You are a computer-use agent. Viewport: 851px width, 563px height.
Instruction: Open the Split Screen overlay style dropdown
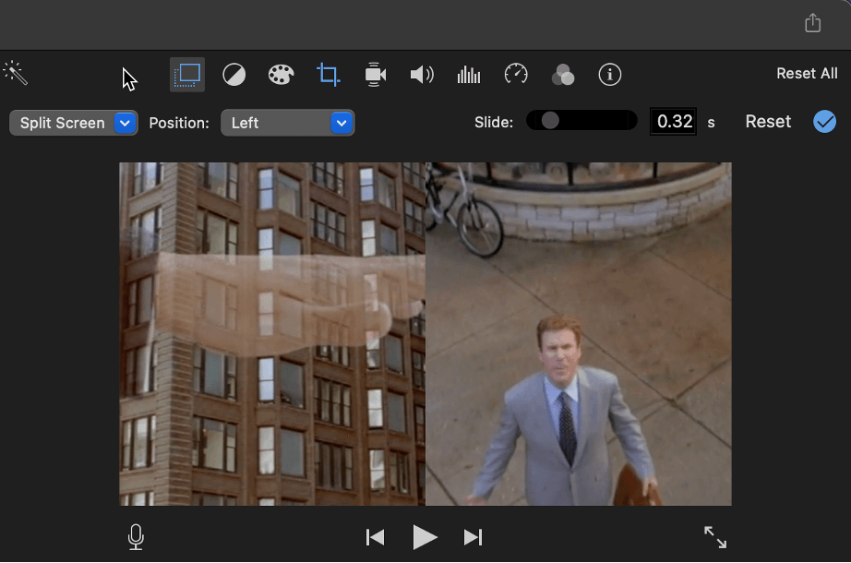[74, 124]
